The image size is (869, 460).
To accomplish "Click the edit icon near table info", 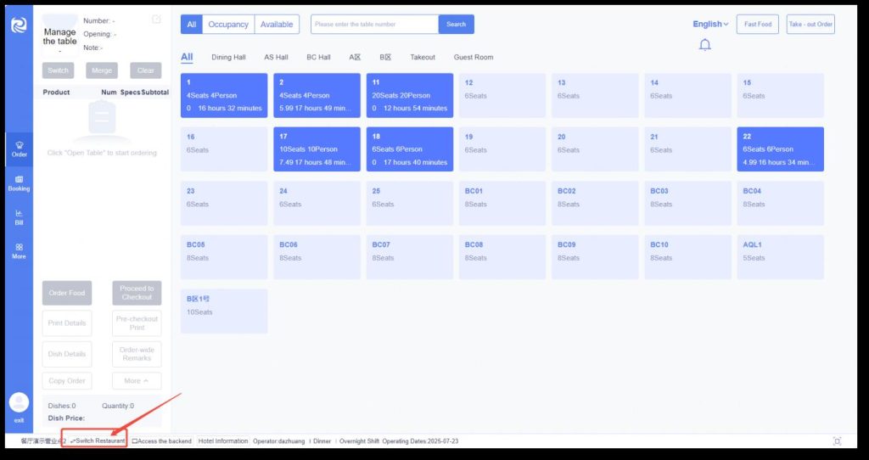I will 156,19.
